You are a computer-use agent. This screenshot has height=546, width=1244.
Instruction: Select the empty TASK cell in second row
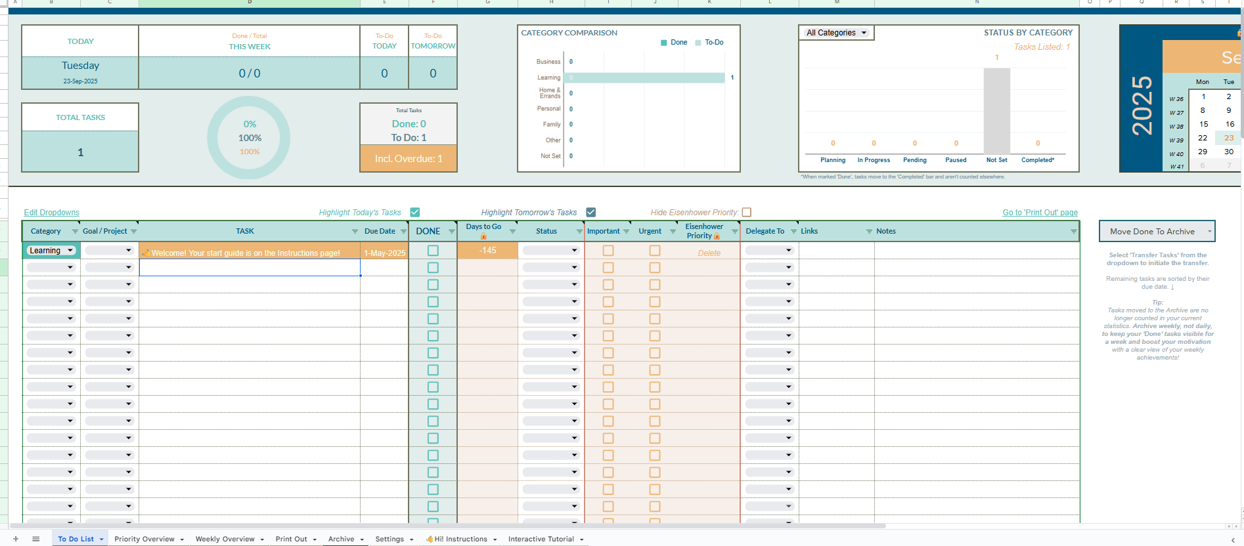[250, 268]
